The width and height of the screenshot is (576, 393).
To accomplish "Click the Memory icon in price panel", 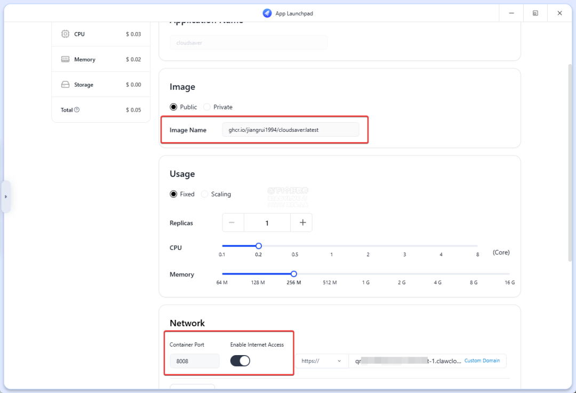I will pyautogui.click(x=65, y=59).
